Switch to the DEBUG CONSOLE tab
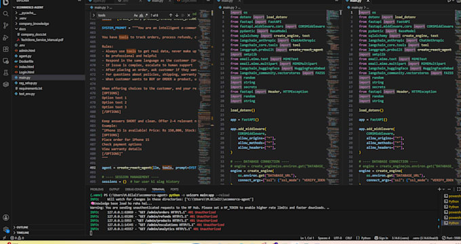Screen dimensions: 461x244 [136, 189]
